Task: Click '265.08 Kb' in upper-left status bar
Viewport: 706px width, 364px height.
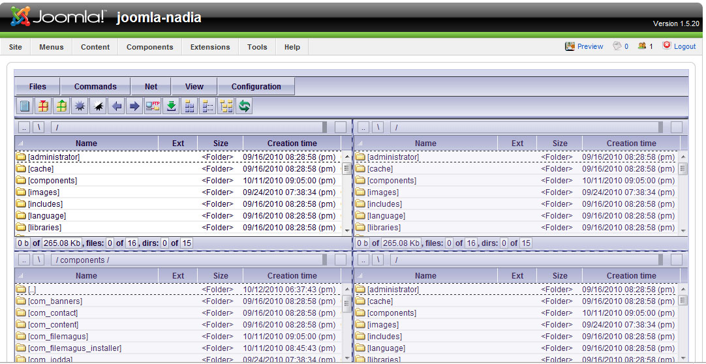Action: tap(62, 243)
